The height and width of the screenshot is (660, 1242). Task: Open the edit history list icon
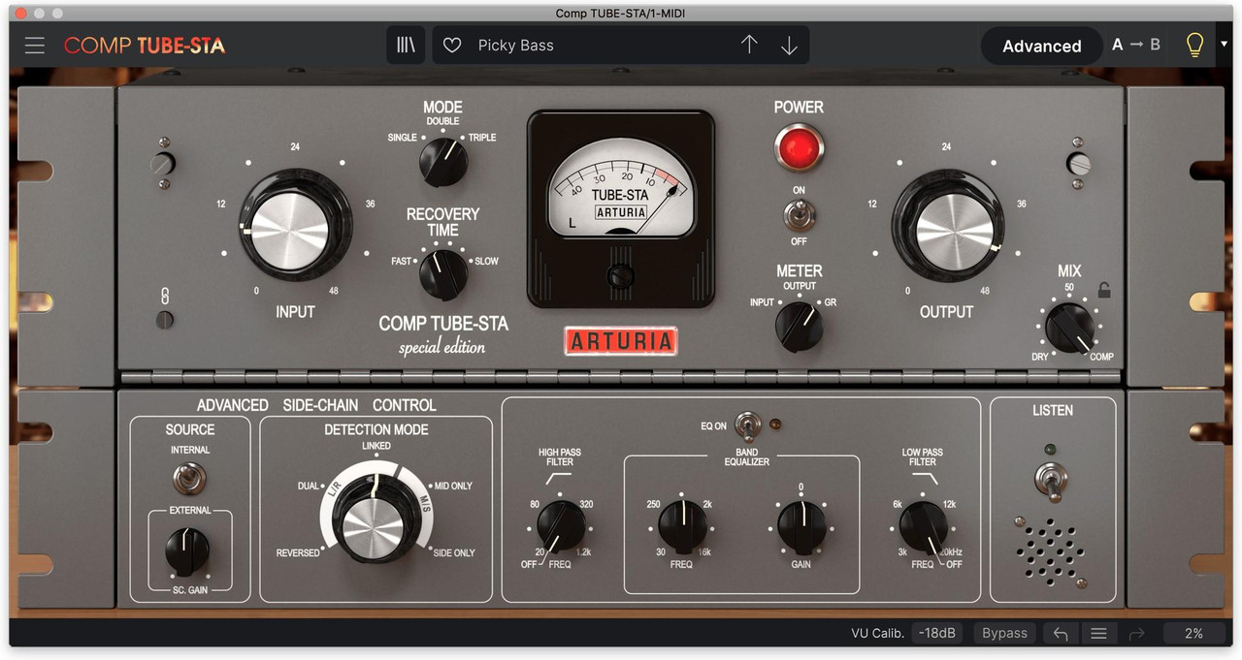click(x=1098, y=634)
